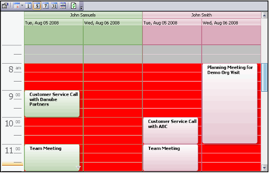Click the go-to-date calendar icon
This screenshot has width=270, height=187.
(16, 6)
